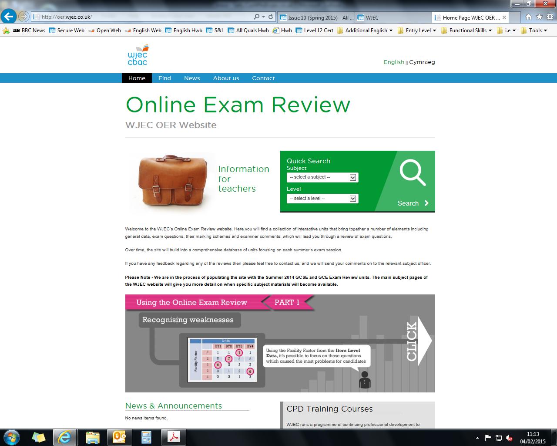Screen dimensions: 557x446
Task: Open Adobe Reader from the taskbar
Action: 174,437
